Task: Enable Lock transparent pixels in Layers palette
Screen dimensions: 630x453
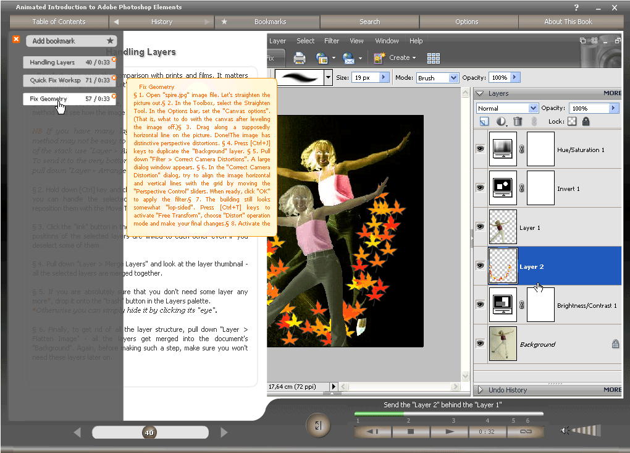Action: click(x=571, y=121)
